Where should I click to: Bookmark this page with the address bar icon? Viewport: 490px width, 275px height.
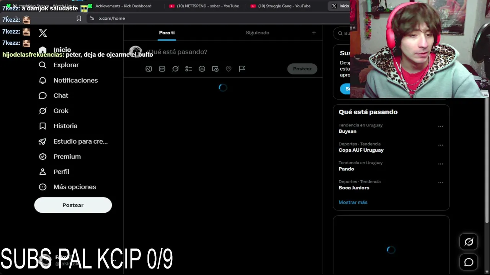(x=79, y=18)
